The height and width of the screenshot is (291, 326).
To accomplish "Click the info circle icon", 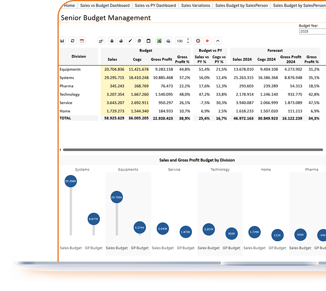I will click(x=198, y=41).
